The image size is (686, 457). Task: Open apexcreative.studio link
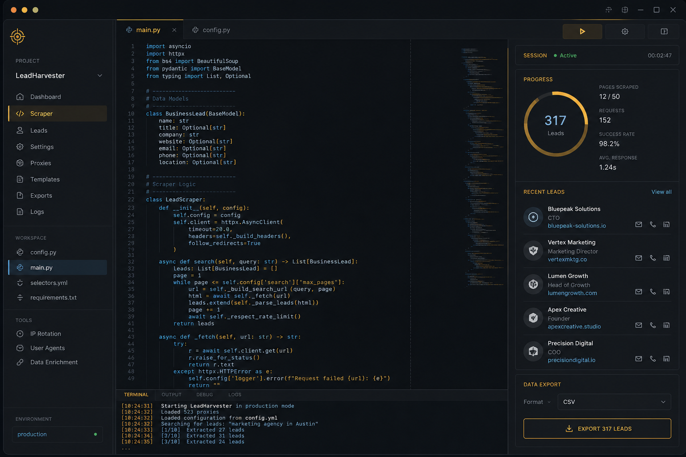coord(574,327)
